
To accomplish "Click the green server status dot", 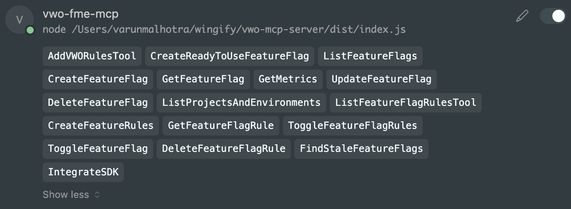I will click(30, 30).
